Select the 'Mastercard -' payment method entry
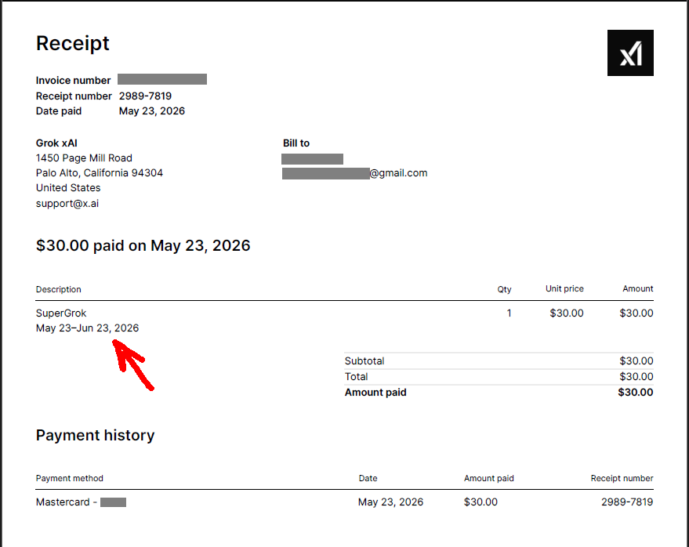 pos(67,502)
